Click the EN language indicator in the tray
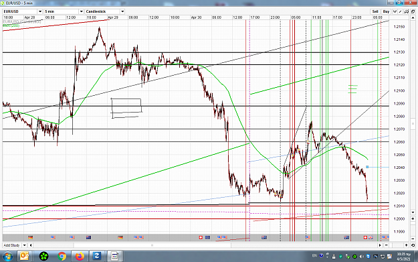The height and width of the screenshot is (262, 418). pyautogui.click(x=314, y=256)
